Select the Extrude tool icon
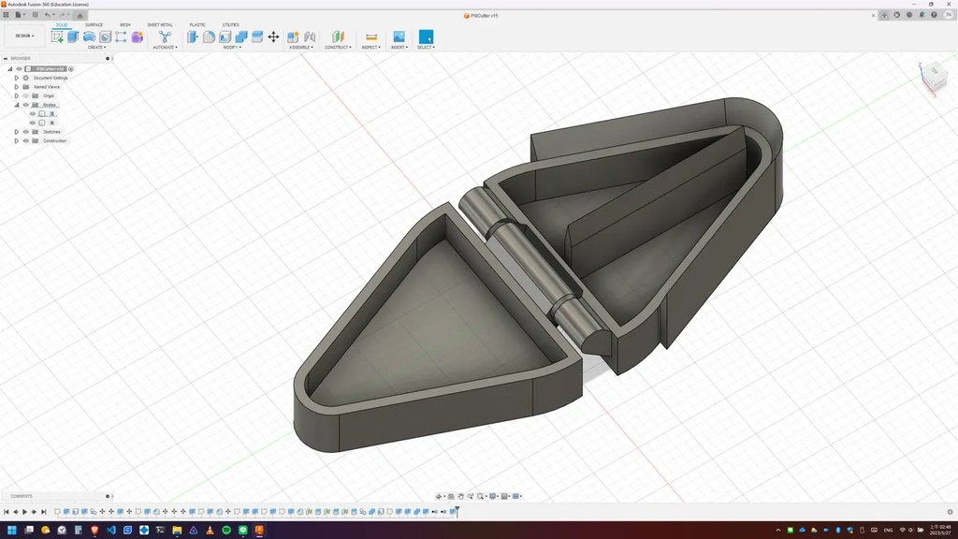Screen dimensions: 958x539 [x=74, y=36]
